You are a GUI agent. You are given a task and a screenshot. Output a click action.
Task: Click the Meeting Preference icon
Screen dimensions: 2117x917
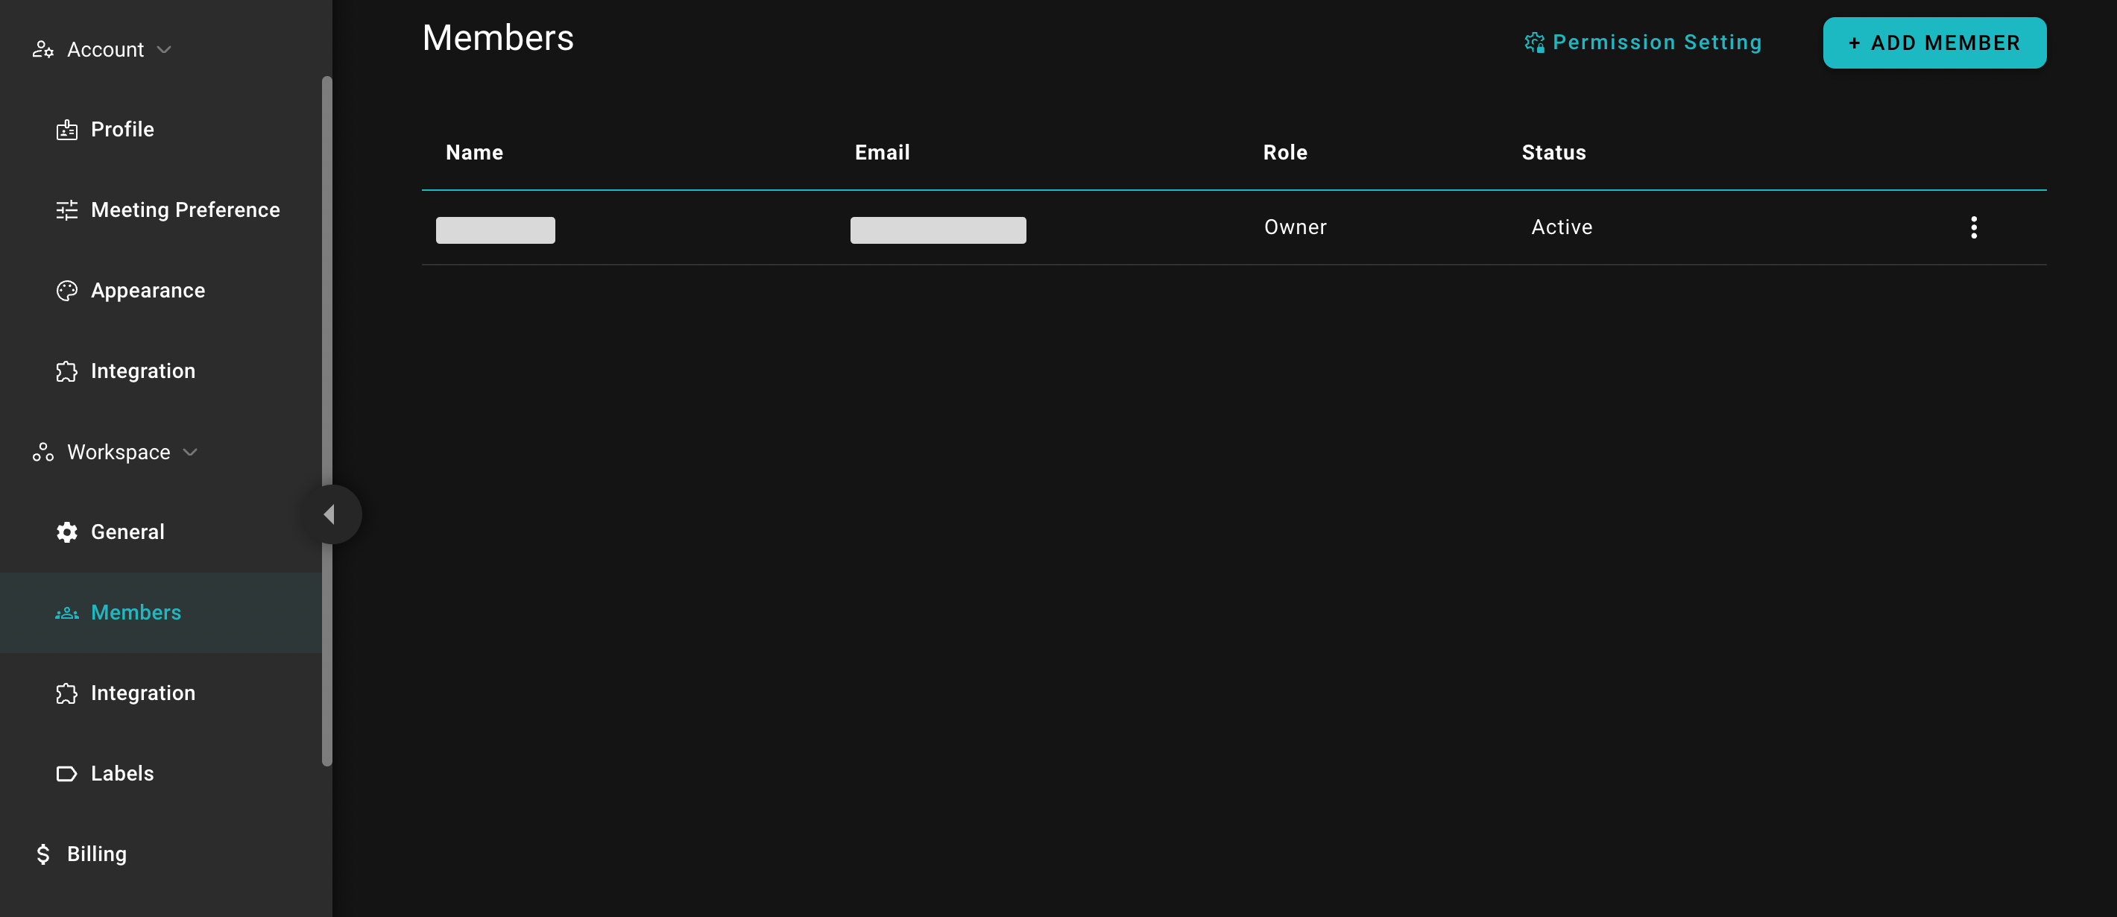coord(65,209)
